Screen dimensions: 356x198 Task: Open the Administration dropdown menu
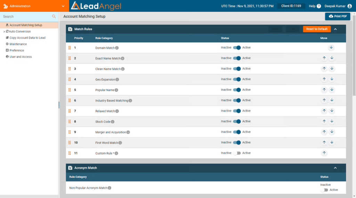click(63, 6)
